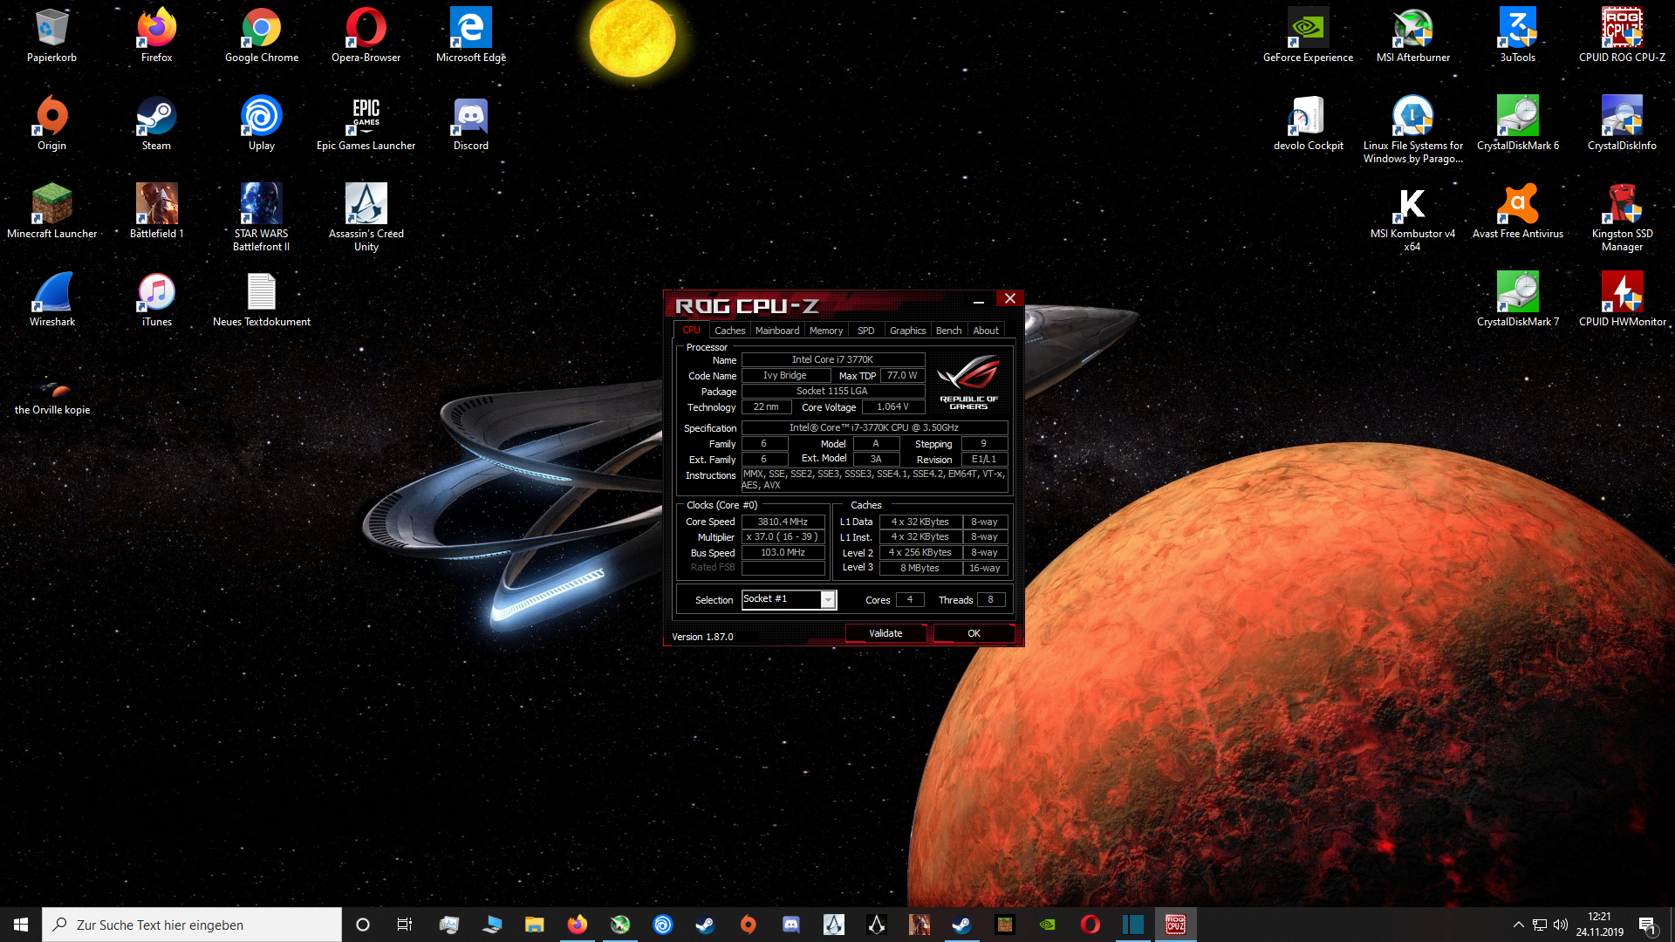Open the SPD tab in CPU-Z

865,331
